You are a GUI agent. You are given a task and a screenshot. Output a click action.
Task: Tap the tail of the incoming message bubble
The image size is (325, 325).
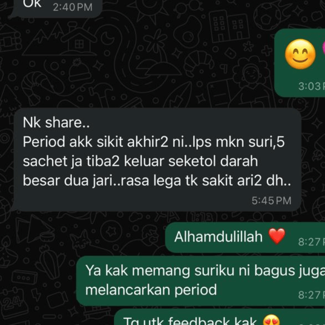pos(14,208)
